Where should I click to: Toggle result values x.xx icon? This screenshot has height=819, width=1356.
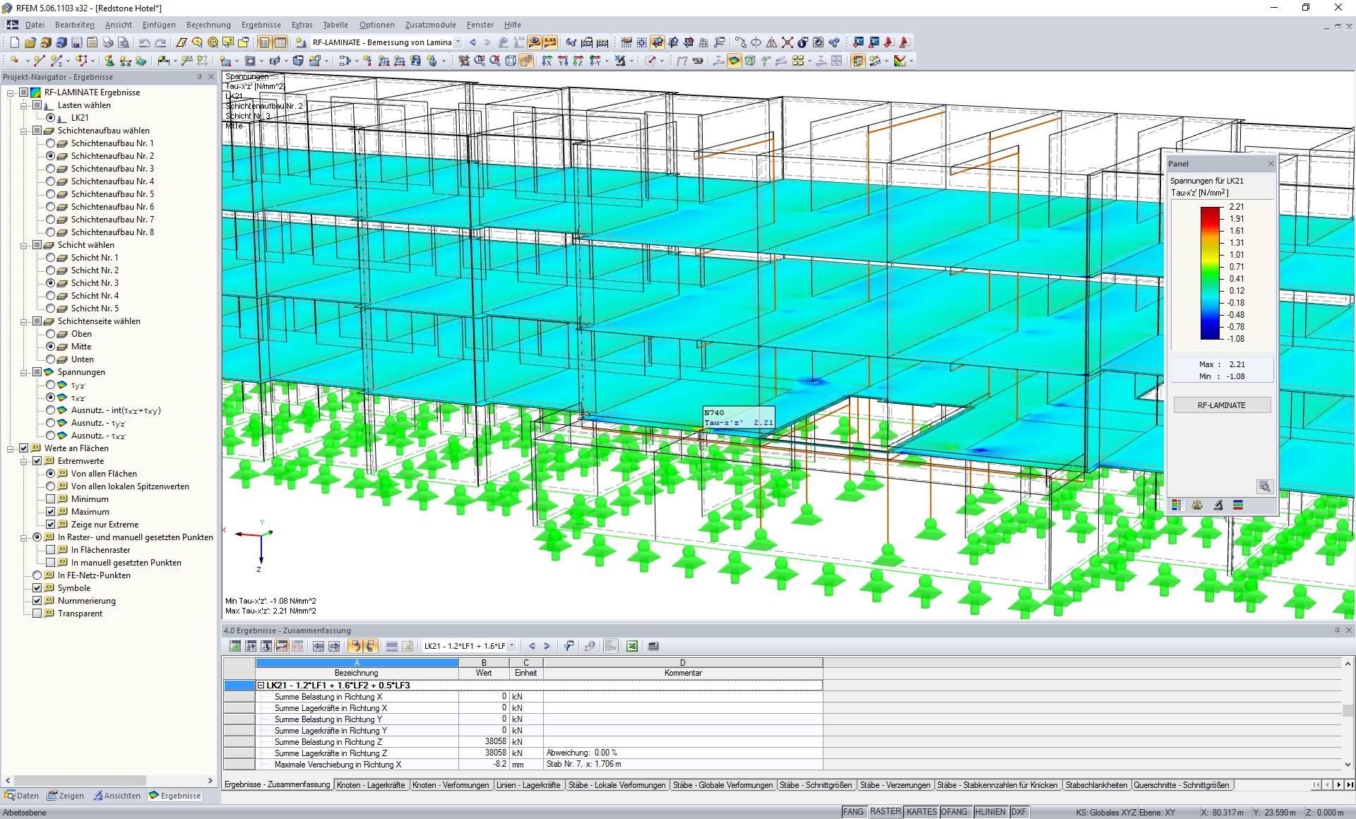550,42
